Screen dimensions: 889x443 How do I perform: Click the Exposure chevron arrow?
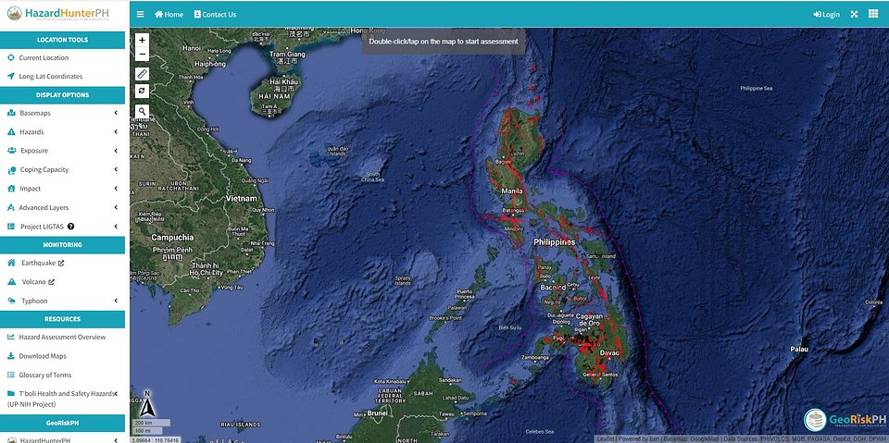(116, 151)
